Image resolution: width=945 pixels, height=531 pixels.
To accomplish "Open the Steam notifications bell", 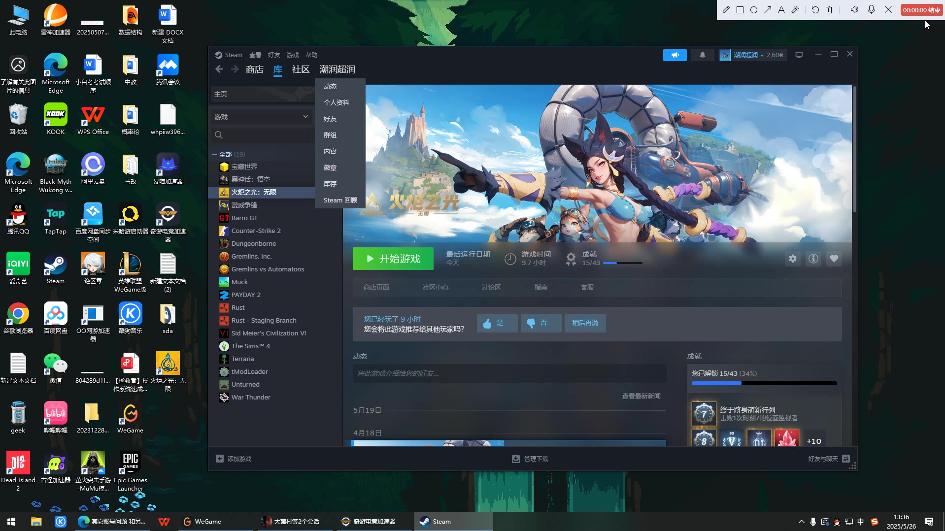I will (702, 55).
